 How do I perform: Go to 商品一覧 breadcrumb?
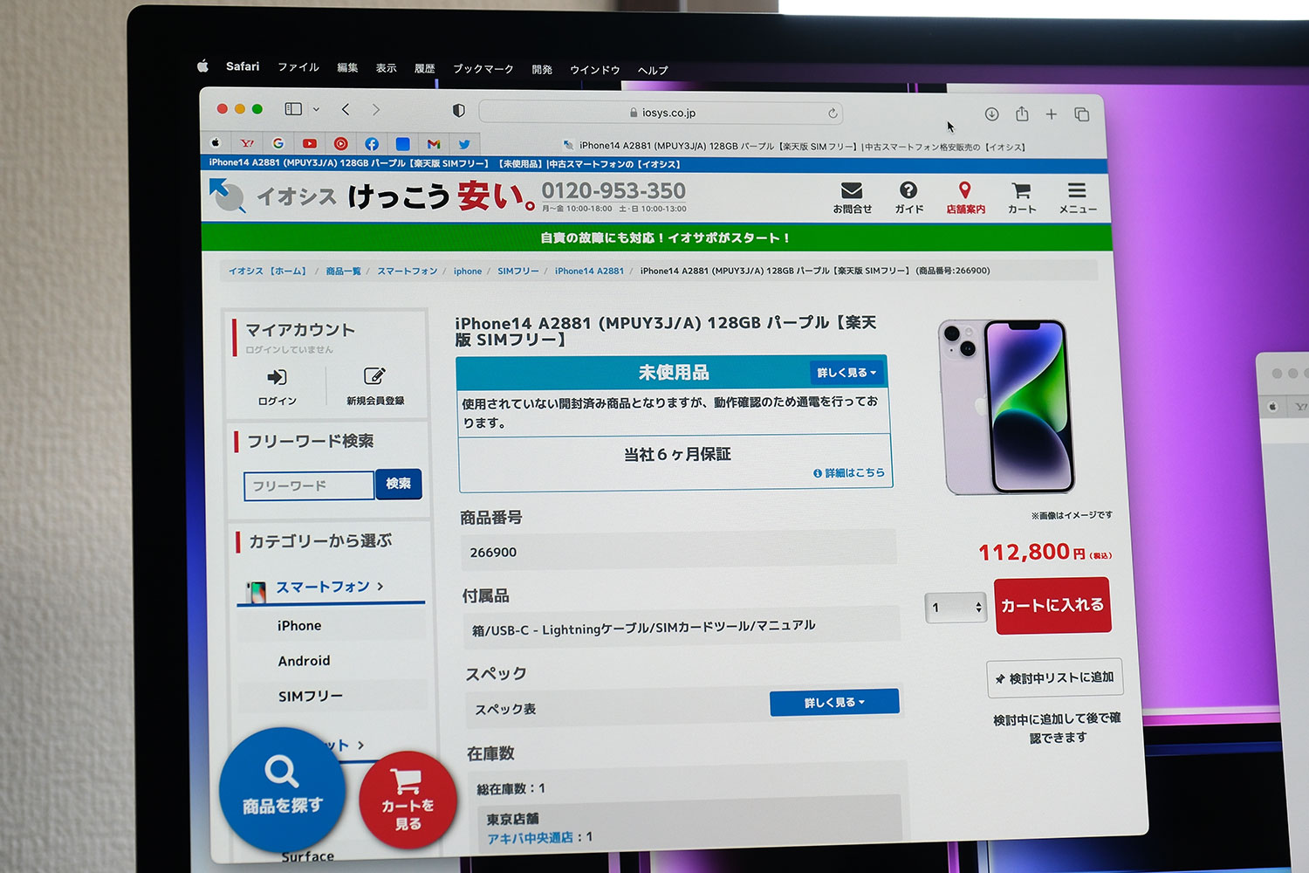click(343, 272)
